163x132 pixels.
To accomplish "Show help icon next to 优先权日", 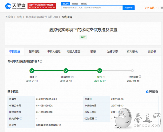I will (96, 119).
